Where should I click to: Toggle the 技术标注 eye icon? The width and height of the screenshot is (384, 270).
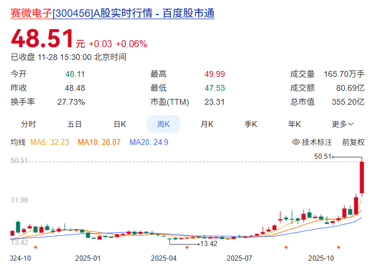click(x=296, y=142)
